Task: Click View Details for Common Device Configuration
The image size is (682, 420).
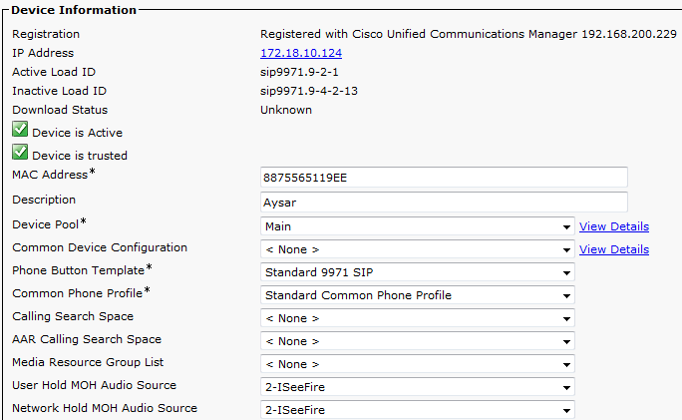Action: pos(613,249)
